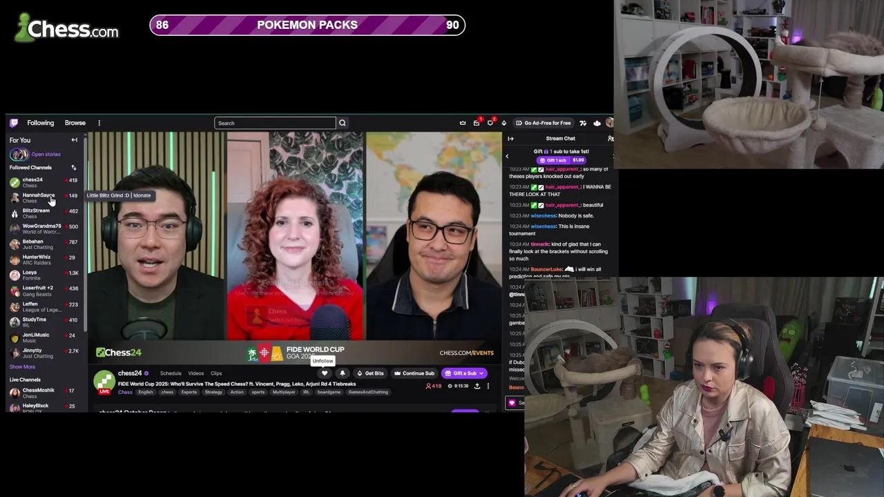Open the Browse tab
Screen dimensions: 884x497
75,123
